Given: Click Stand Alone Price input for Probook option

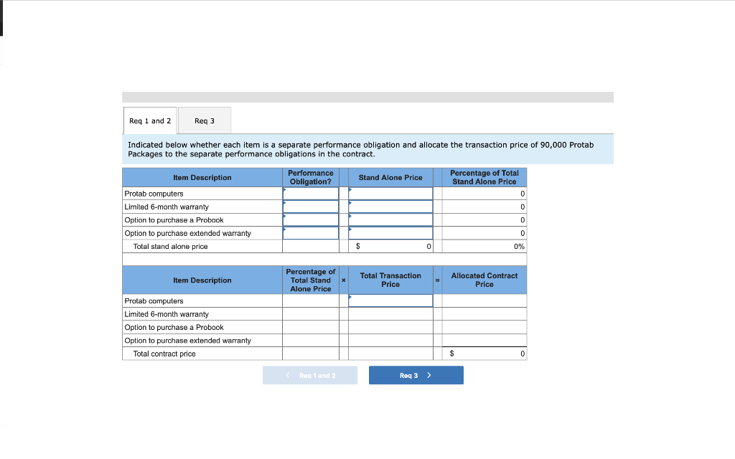Looking at the screenshot, I should pyautogui.click(x=390, y=219).
